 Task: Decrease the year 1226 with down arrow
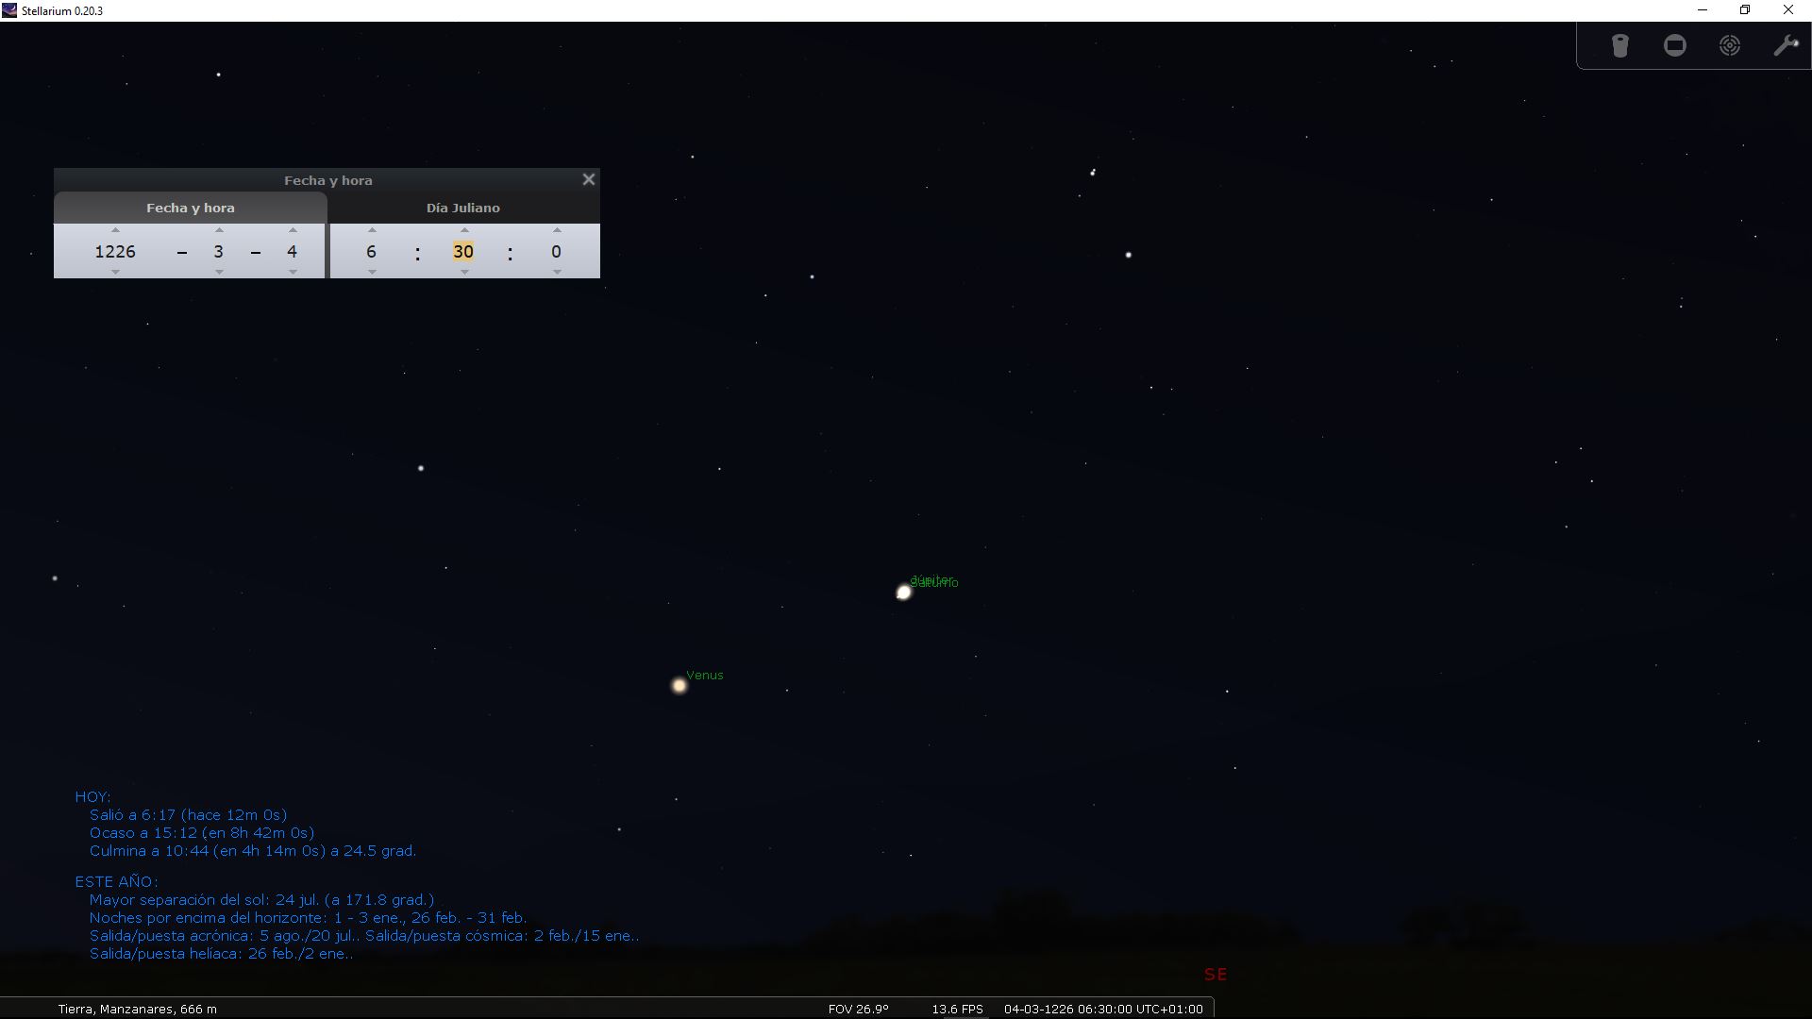point(115,272)
